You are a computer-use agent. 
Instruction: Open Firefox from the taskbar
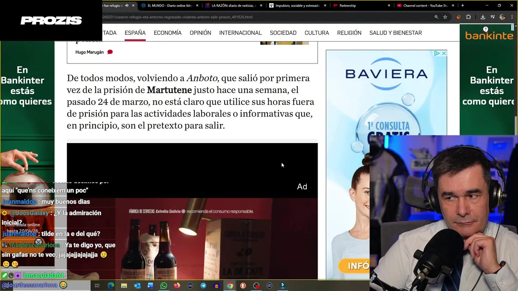tap(177, 286)
